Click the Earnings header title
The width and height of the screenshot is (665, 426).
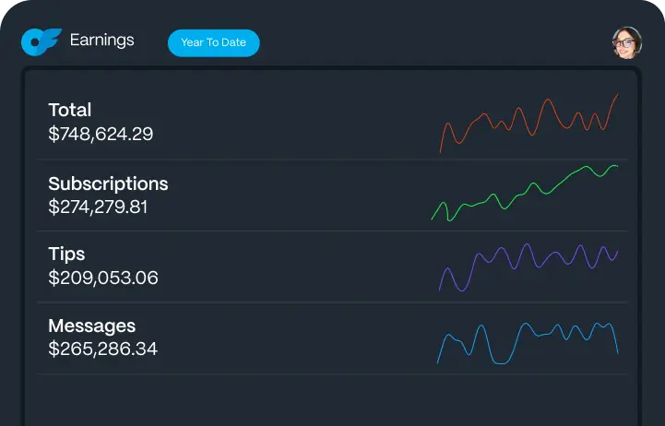(101, 41)
